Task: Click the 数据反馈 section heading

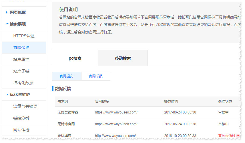Action: click(63, 89)
